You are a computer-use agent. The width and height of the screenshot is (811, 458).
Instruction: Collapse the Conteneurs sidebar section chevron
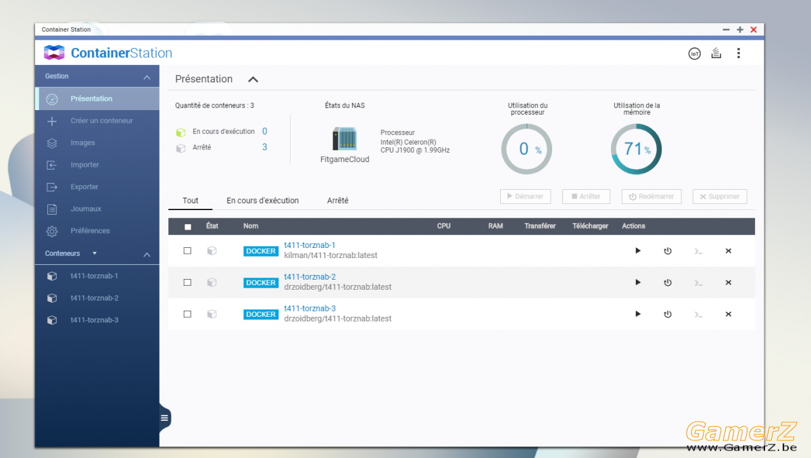pos(147,255)
